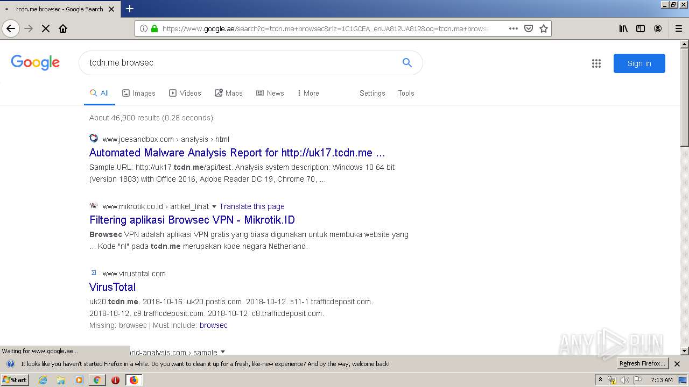Open Filtering aplikasi Browsec VPN result
689x387 pixels.
[192, 220]
